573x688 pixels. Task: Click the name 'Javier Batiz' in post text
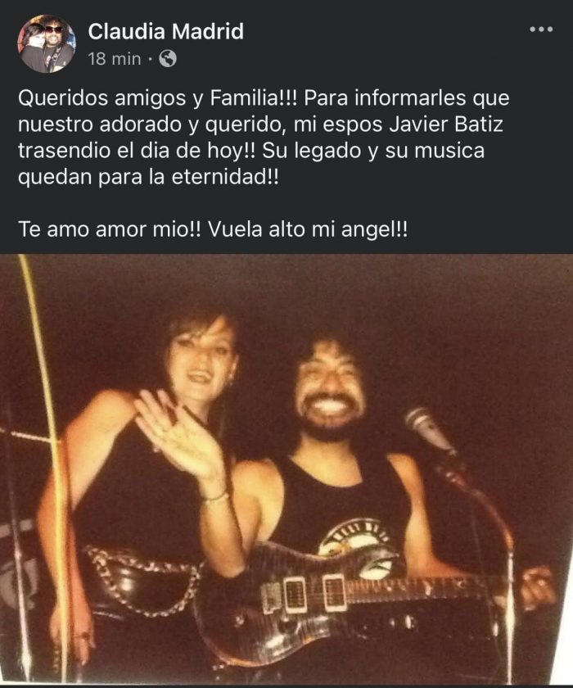[x=446, y=124]
